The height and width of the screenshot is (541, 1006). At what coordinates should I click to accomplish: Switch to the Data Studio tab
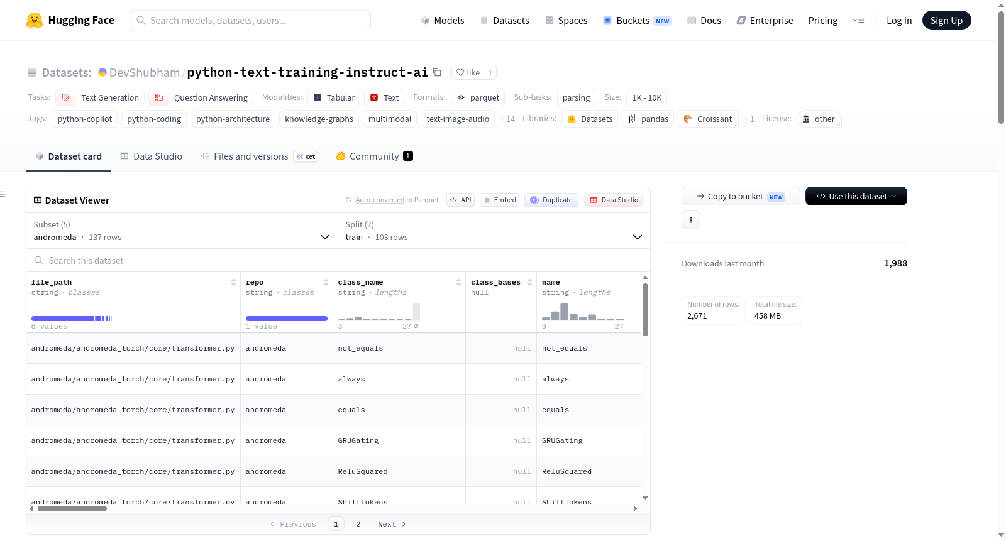[151, 156]
